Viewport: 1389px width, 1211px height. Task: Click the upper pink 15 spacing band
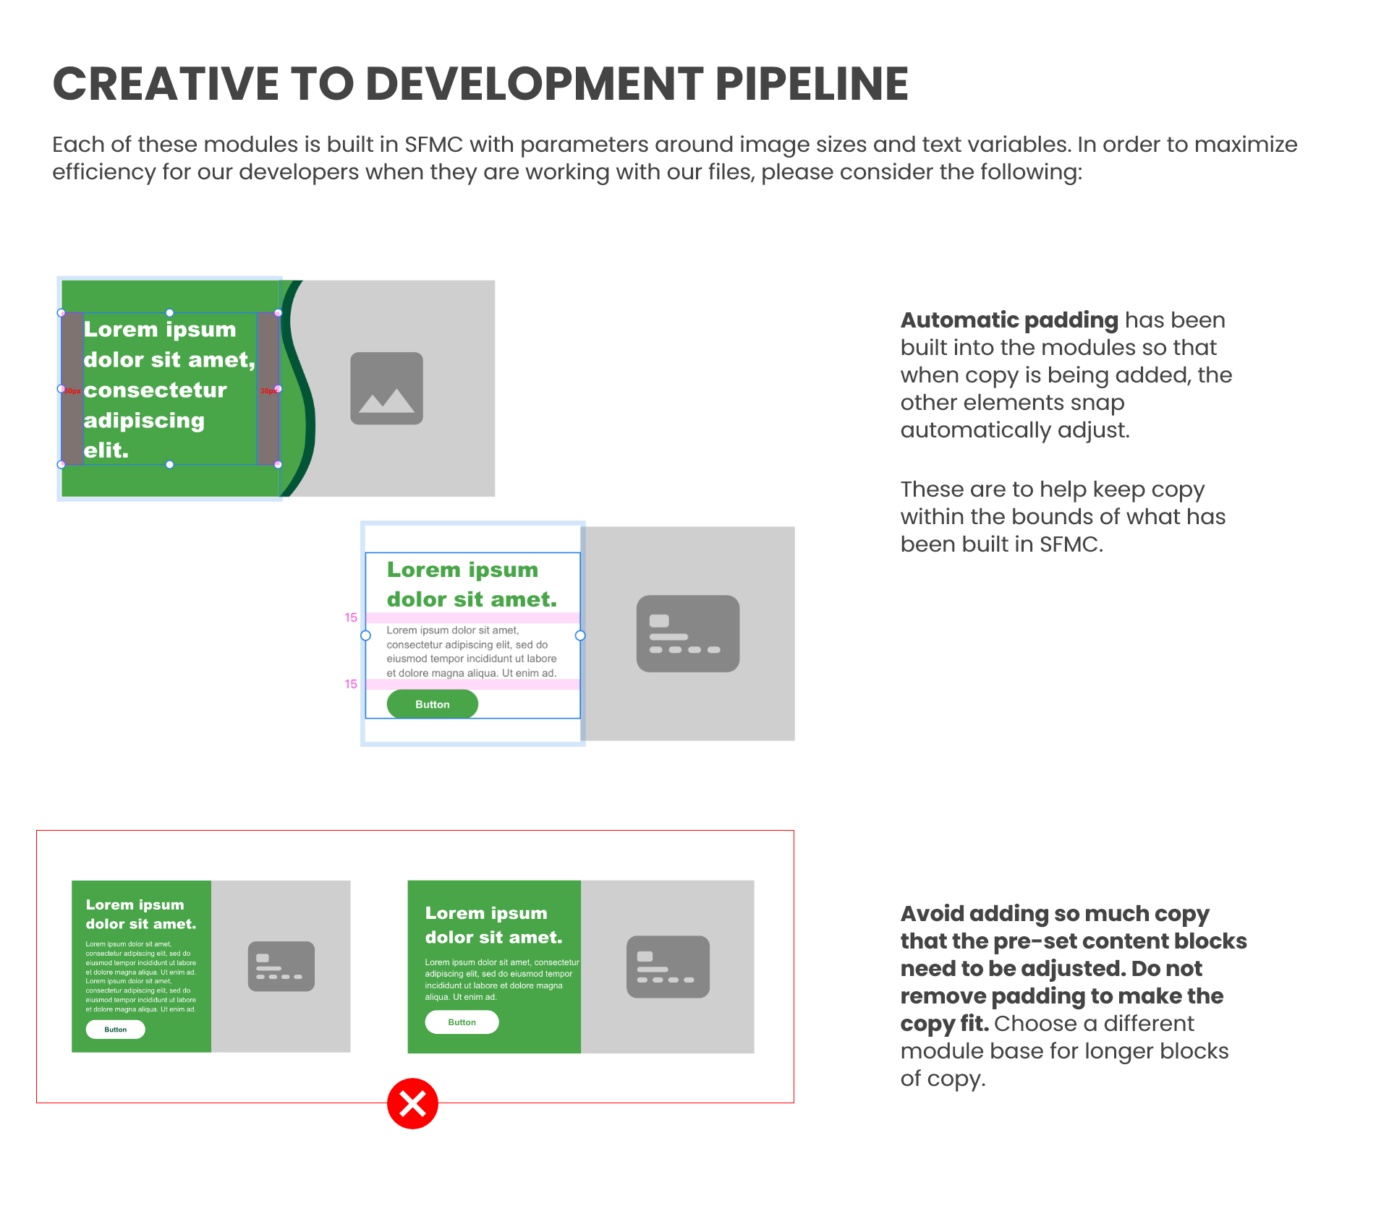pos(472,617)
